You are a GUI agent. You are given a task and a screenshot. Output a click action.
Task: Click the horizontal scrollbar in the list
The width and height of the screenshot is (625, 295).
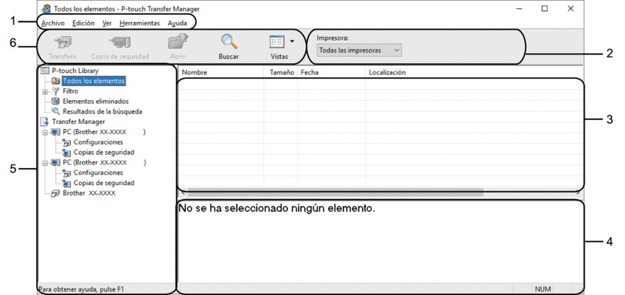(x=336, y=193)
